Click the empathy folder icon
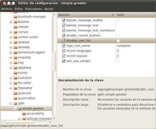Viewport: 156px width, 129px height. (x=15, y=58)
